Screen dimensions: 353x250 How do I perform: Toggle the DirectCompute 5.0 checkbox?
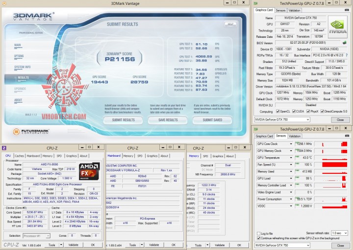(x=322, y=111)
